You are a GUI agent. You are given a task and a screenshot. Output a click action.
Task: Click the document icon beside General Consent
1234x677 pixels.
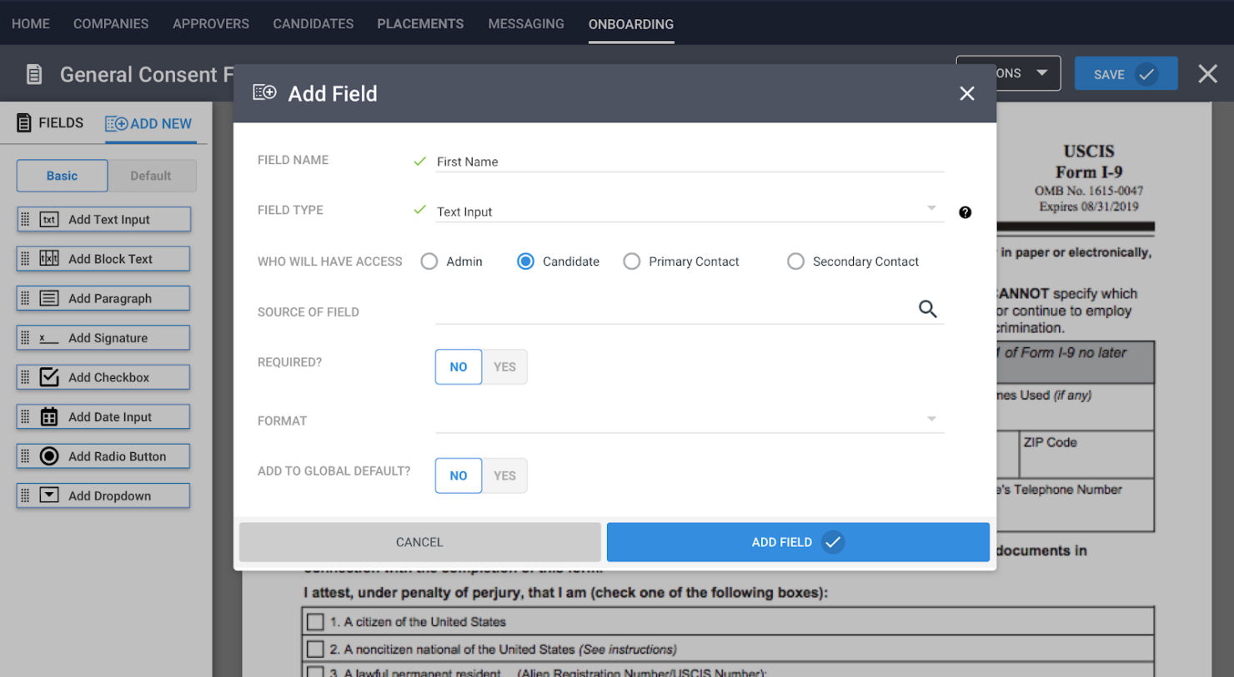33,74
